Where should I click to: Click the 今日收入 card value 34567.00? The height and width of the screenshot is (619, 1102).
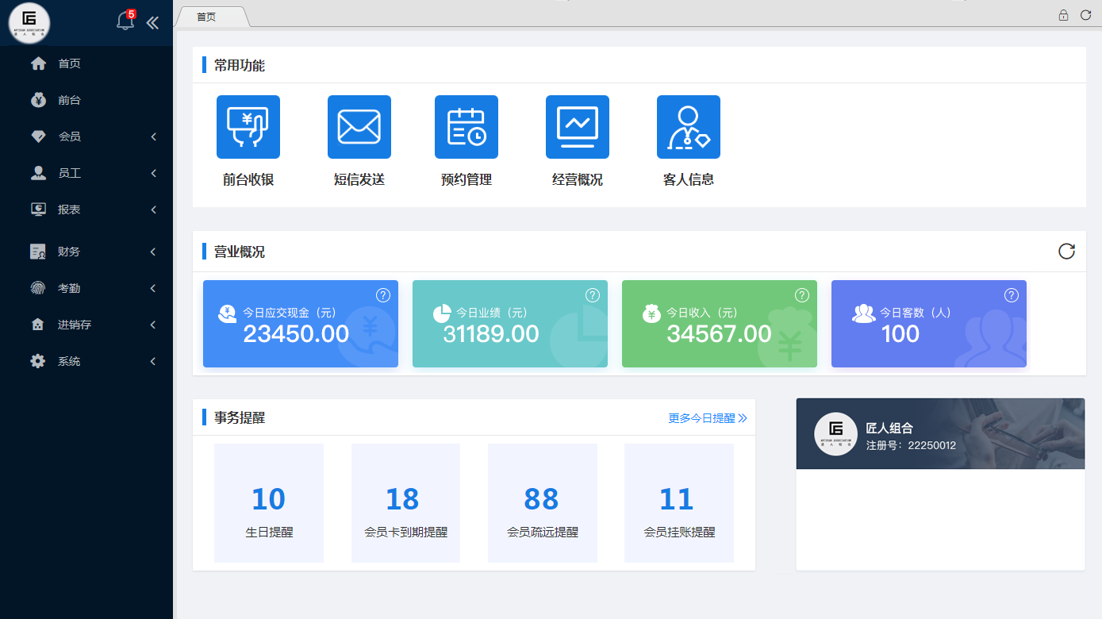pyautogui.click(x=719, y=334)
